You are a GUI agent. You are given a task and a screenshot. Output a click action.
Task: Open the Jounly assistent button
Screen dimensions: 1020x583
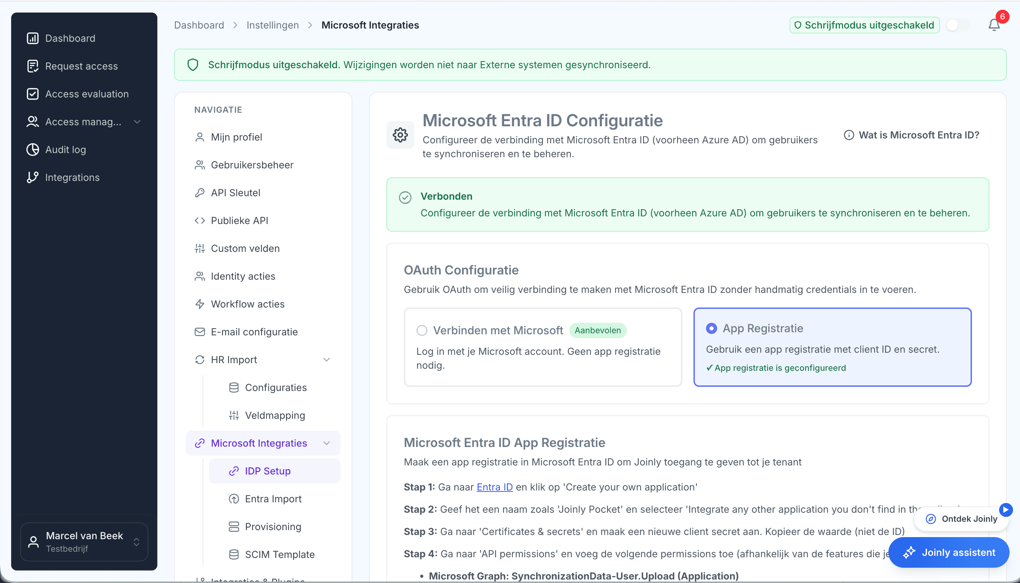(x=948, y=553)
